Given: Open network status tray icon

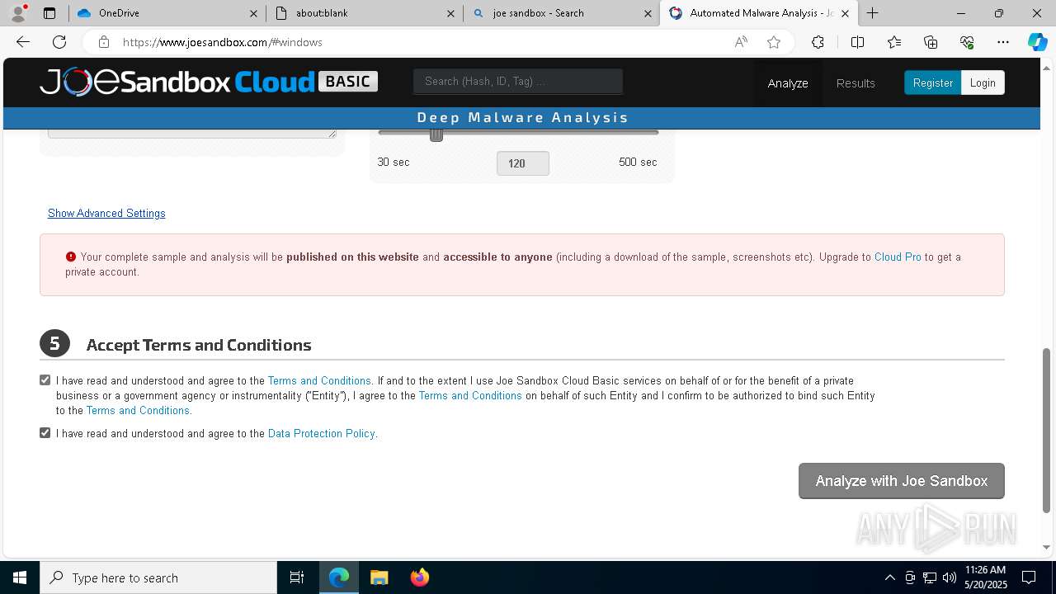Looking at the screenshot, I should coord(930,577).
